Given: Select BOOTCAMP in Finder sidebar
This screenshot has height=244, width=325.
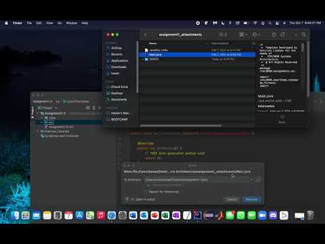Looking at the screenshot, I should coord(119,119).
